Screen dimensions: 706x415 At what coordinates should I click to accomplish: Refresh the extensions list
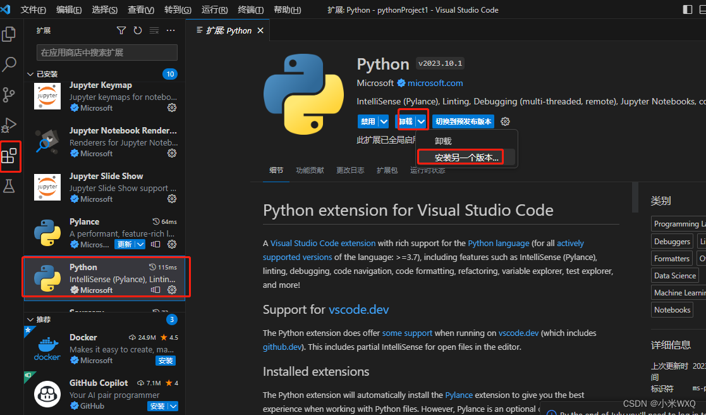138,30
